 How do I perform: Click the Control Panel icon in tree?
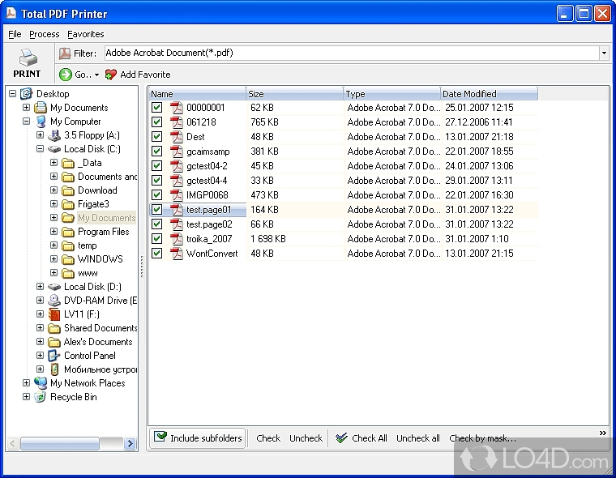tap(54, 356)
